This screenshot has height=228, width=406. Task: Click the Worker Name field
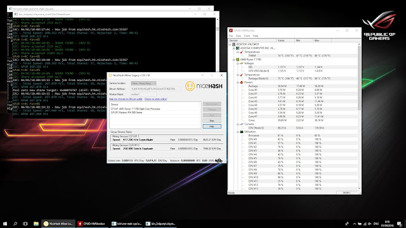[143, 94]
